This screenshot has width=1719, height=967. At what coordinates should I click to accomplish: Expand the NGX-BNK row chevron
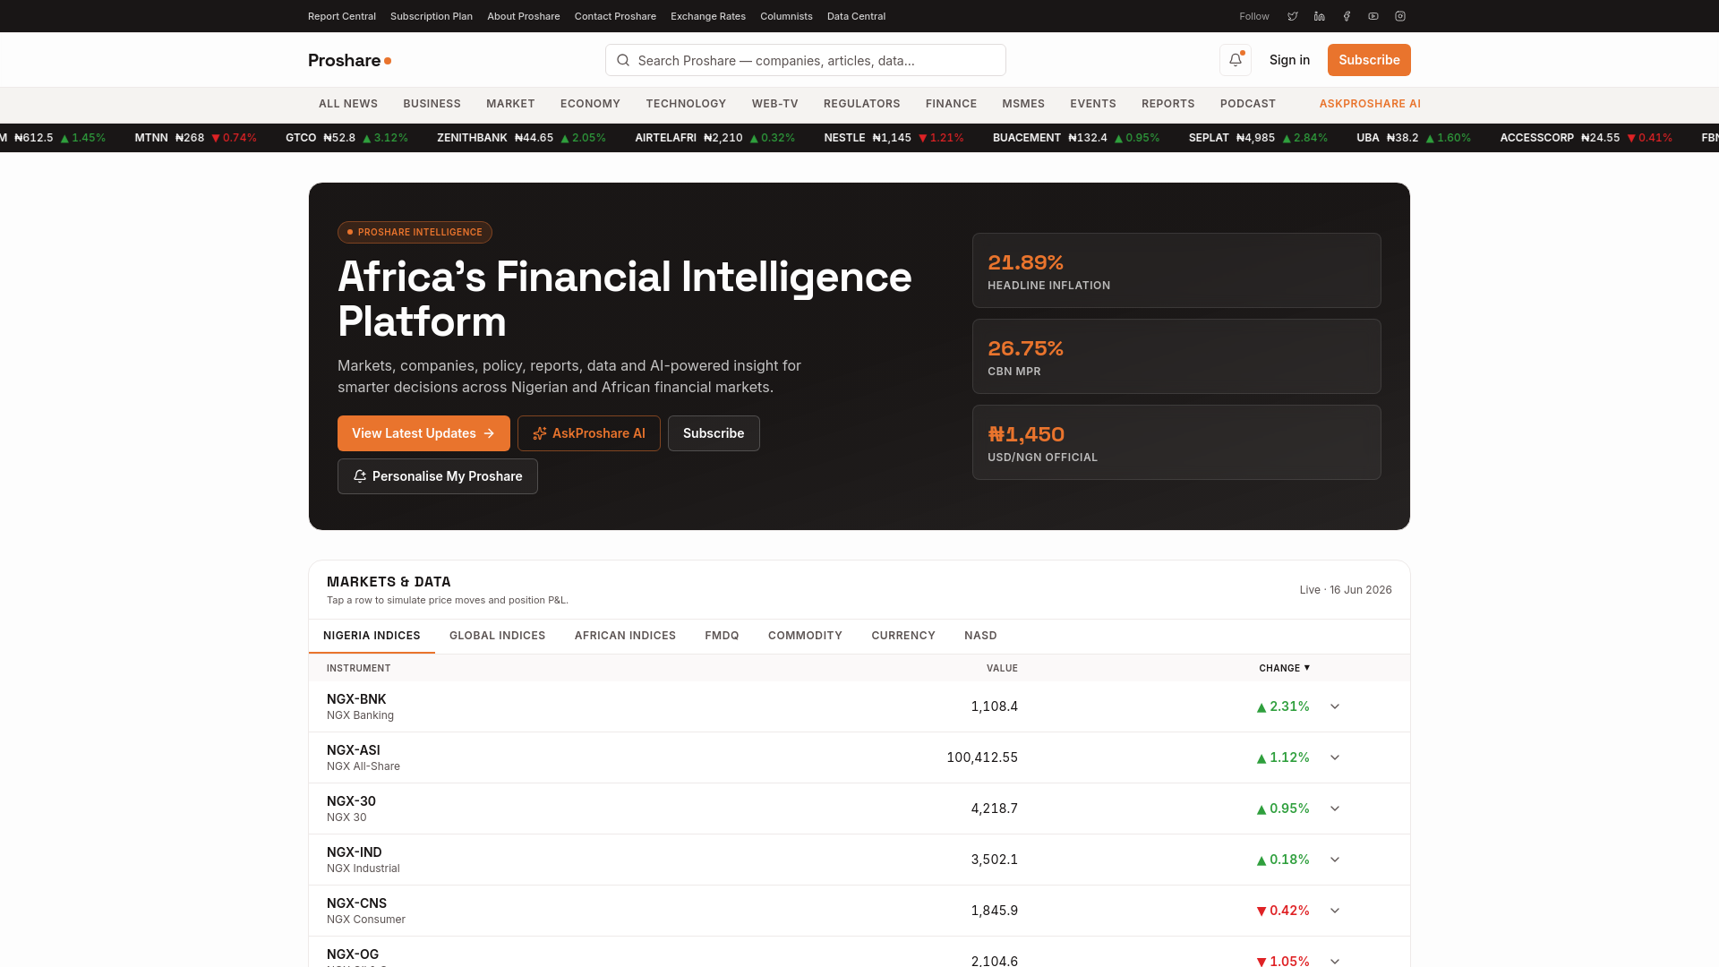[x=1335, y=706]
